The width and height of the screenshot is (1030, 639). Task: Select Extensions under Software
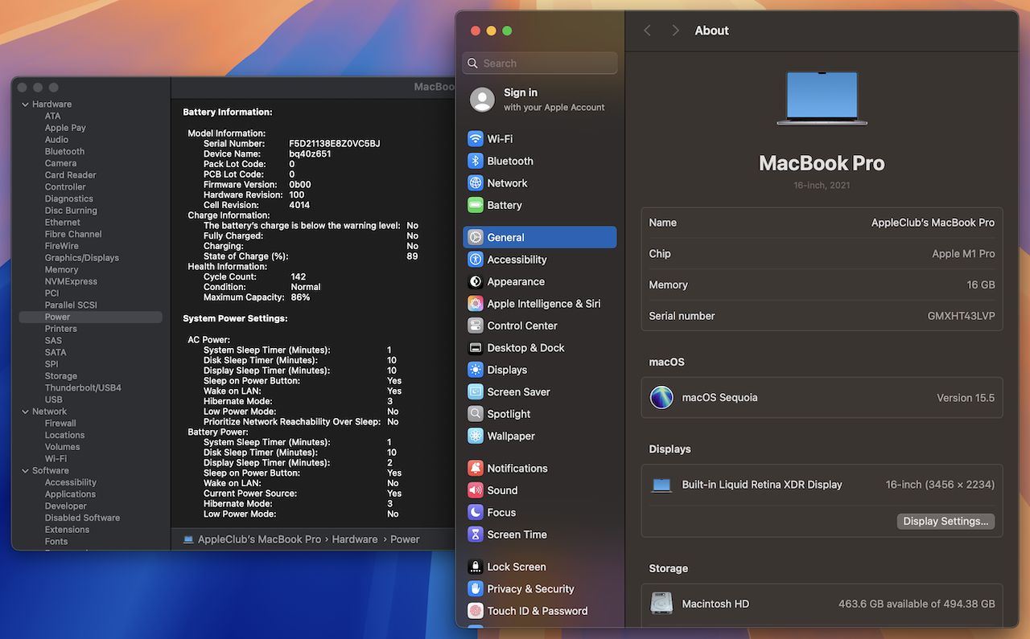click(x=67, y=530)
